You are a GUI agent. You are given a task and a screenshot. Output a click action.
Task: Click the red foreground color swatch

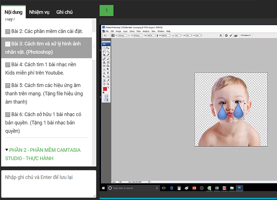105,89
